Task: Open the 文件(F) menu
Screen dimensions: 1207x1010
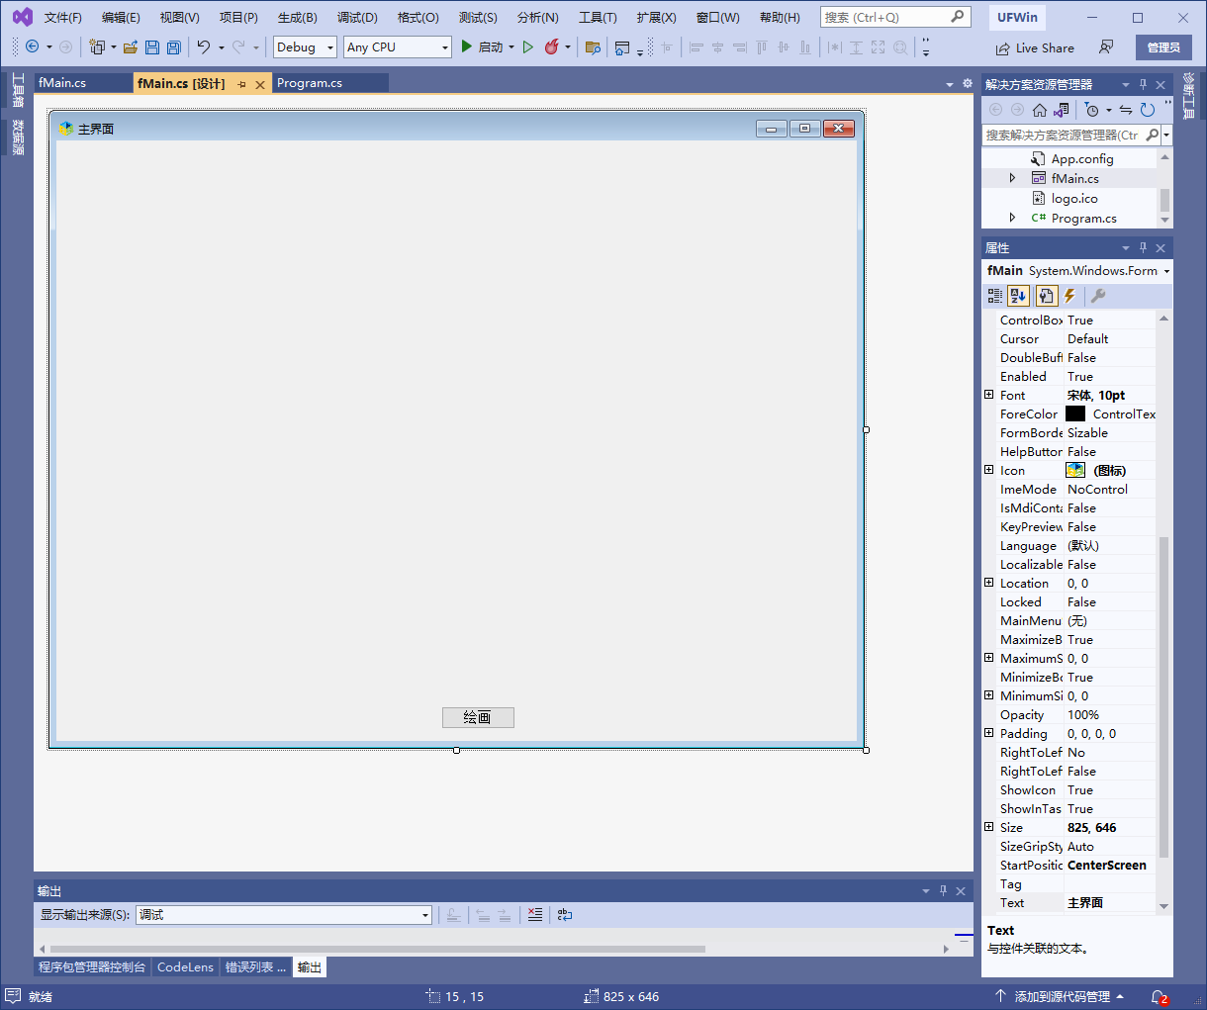Action: pos(63,18)
